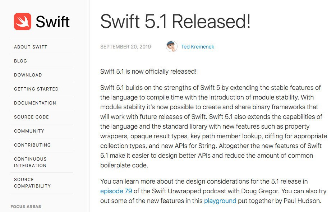Click the orange Swift bird logo

[x=22, y=22]
